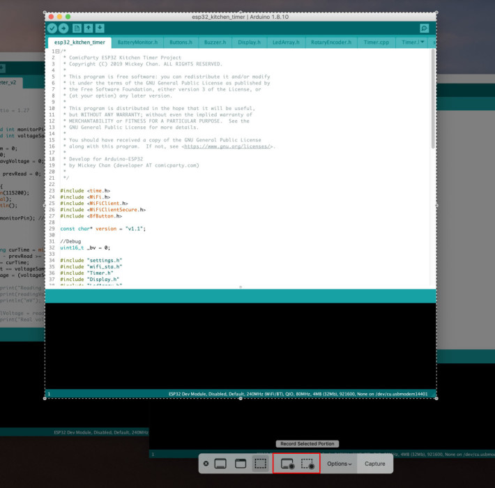Open the Serial Monitor magnifier icon
The height and width of the screenshot is (488, 495).
[x=425, y=29]
